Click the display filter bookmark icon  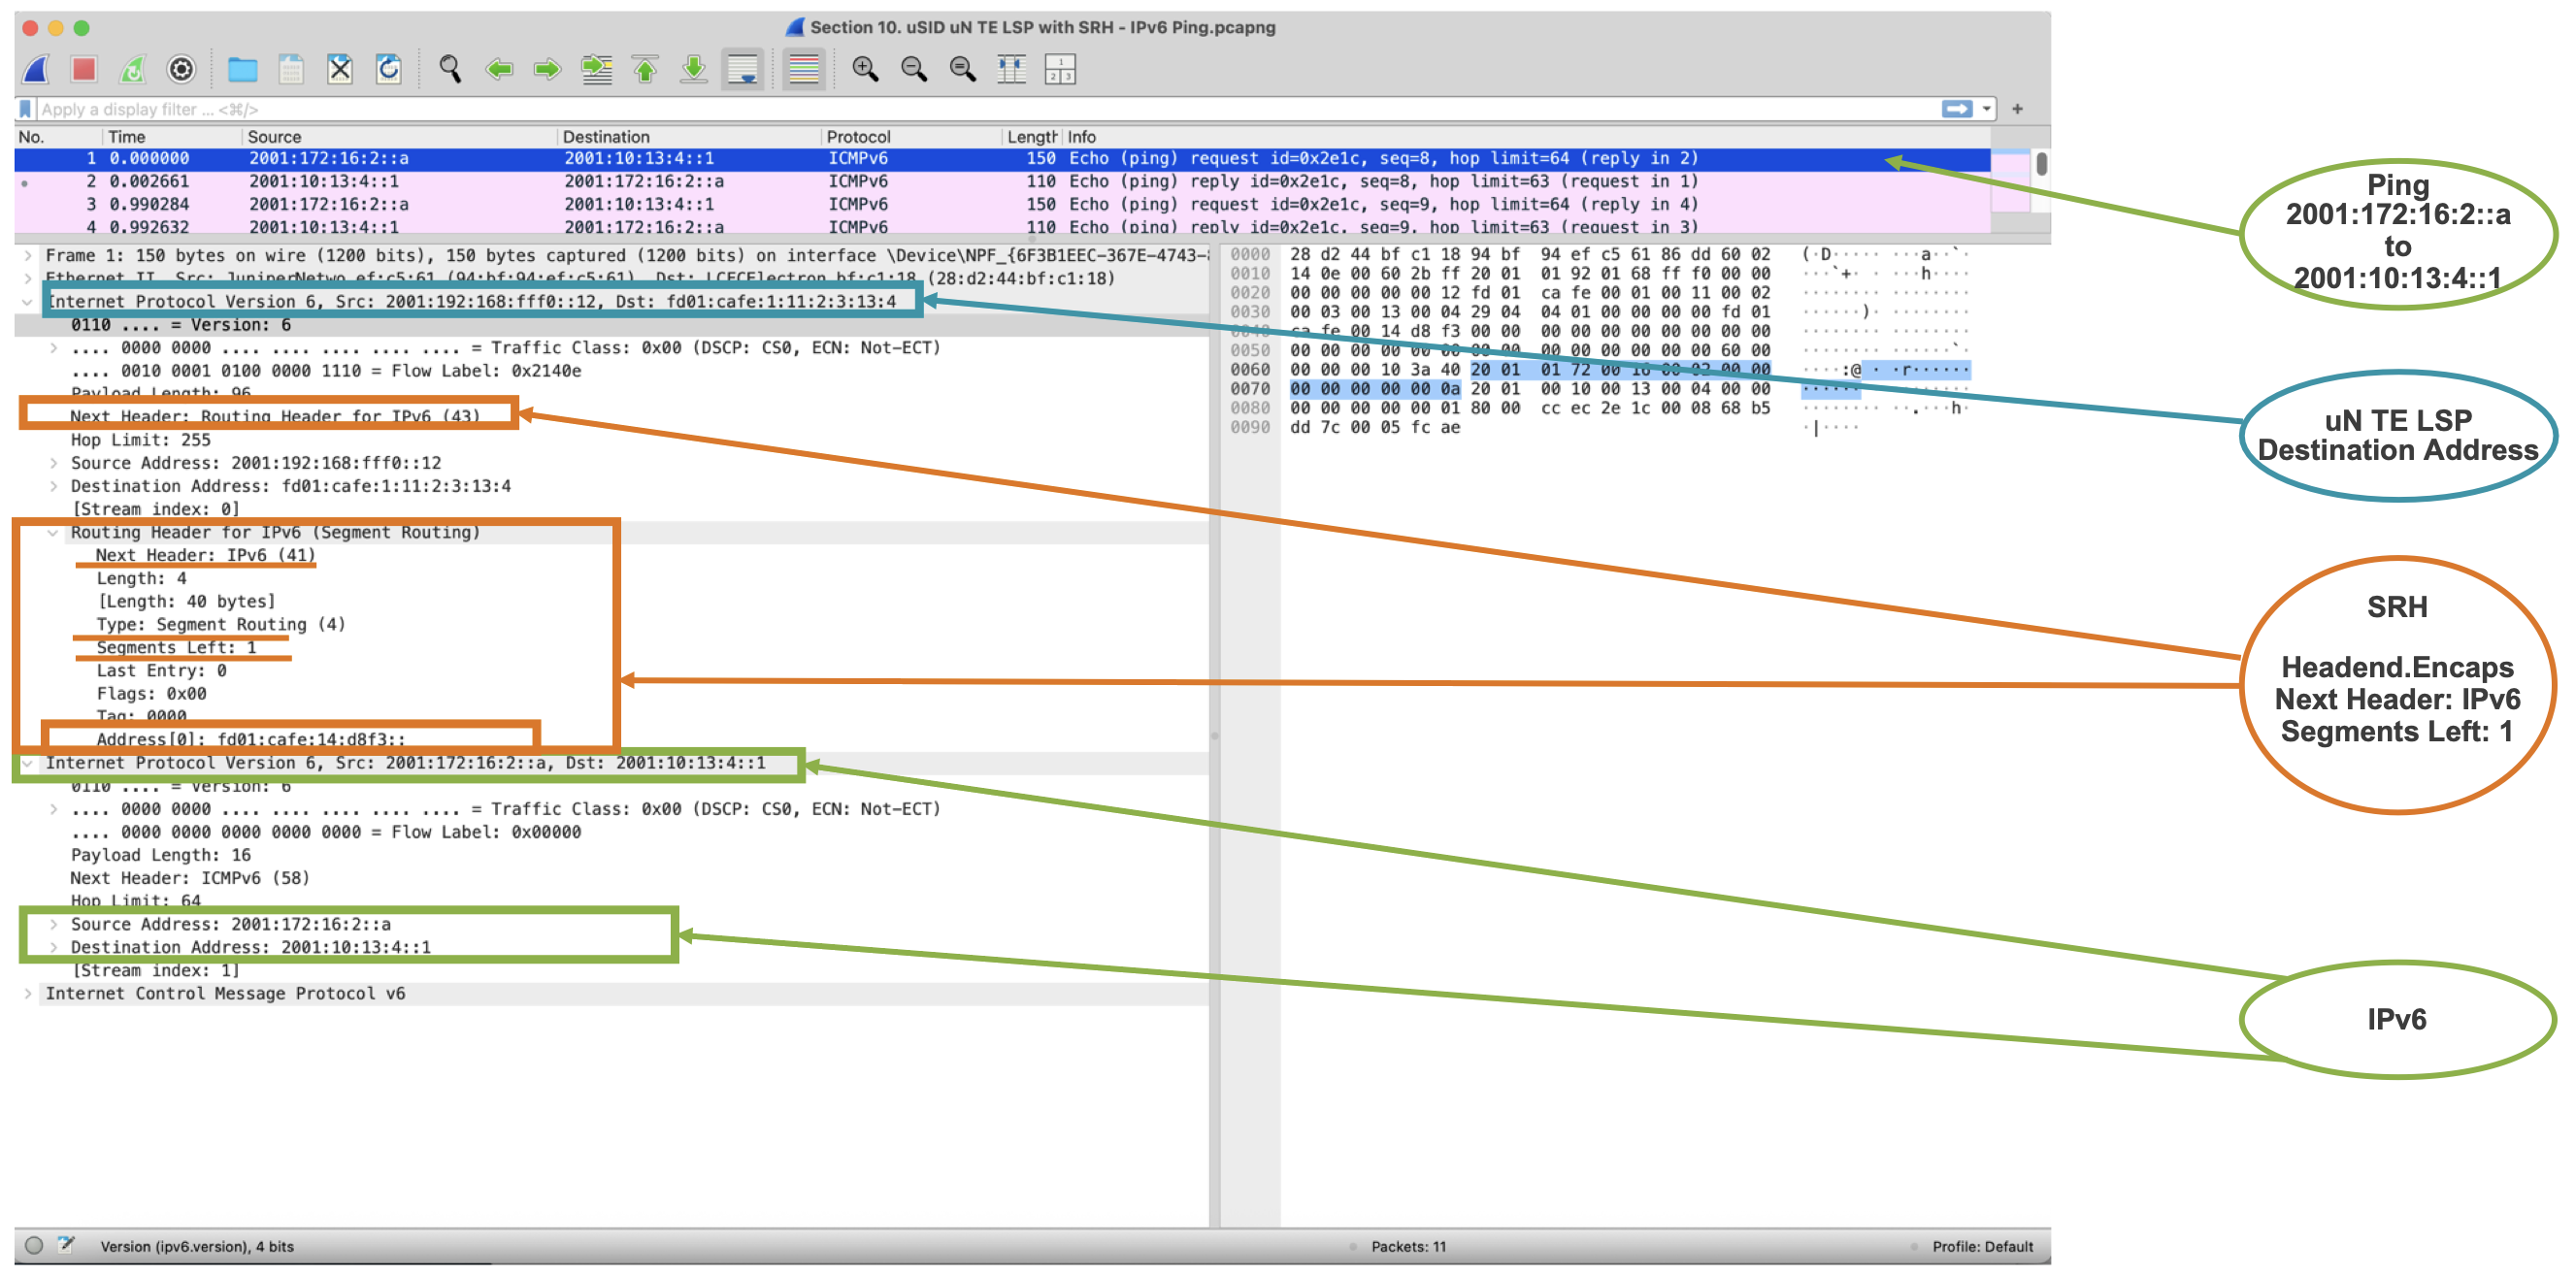click(x=27, y=109)
